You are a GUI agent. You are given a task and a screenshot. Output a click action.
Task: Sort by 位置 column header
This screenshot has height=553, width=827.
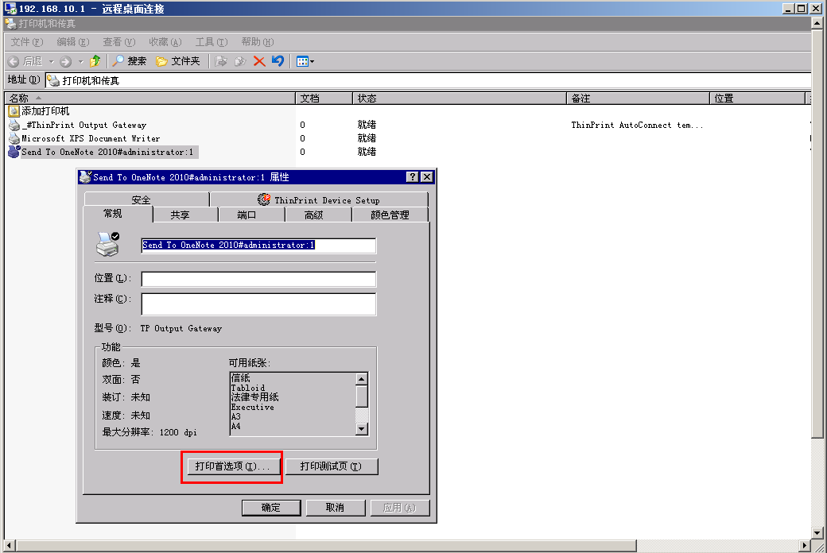[x=757, y=99]
